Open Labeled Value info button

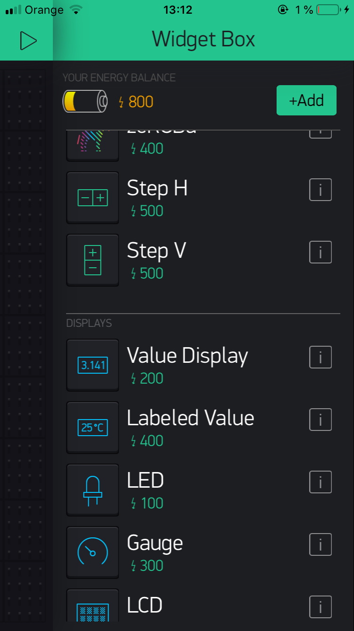[x=320, y=420]
